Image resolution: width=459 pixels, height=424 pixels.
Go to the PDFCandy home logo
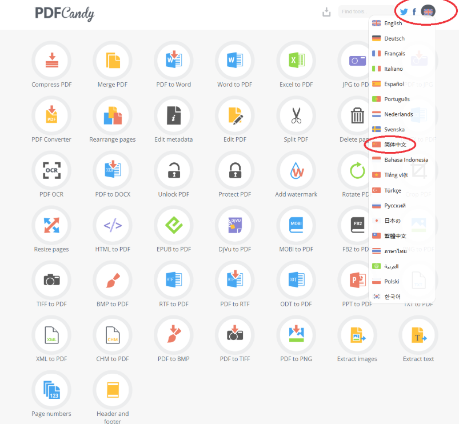coord(65,13)
